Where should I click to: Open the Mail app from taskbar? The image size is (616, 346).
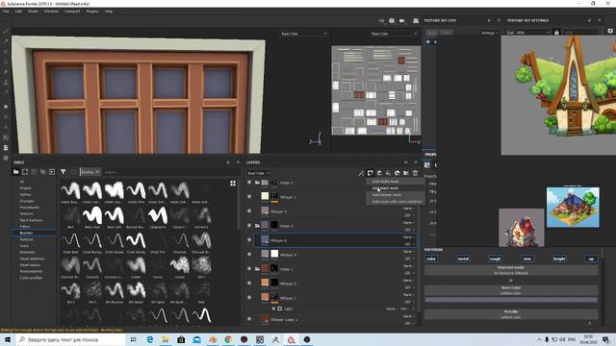coord(196,339)
